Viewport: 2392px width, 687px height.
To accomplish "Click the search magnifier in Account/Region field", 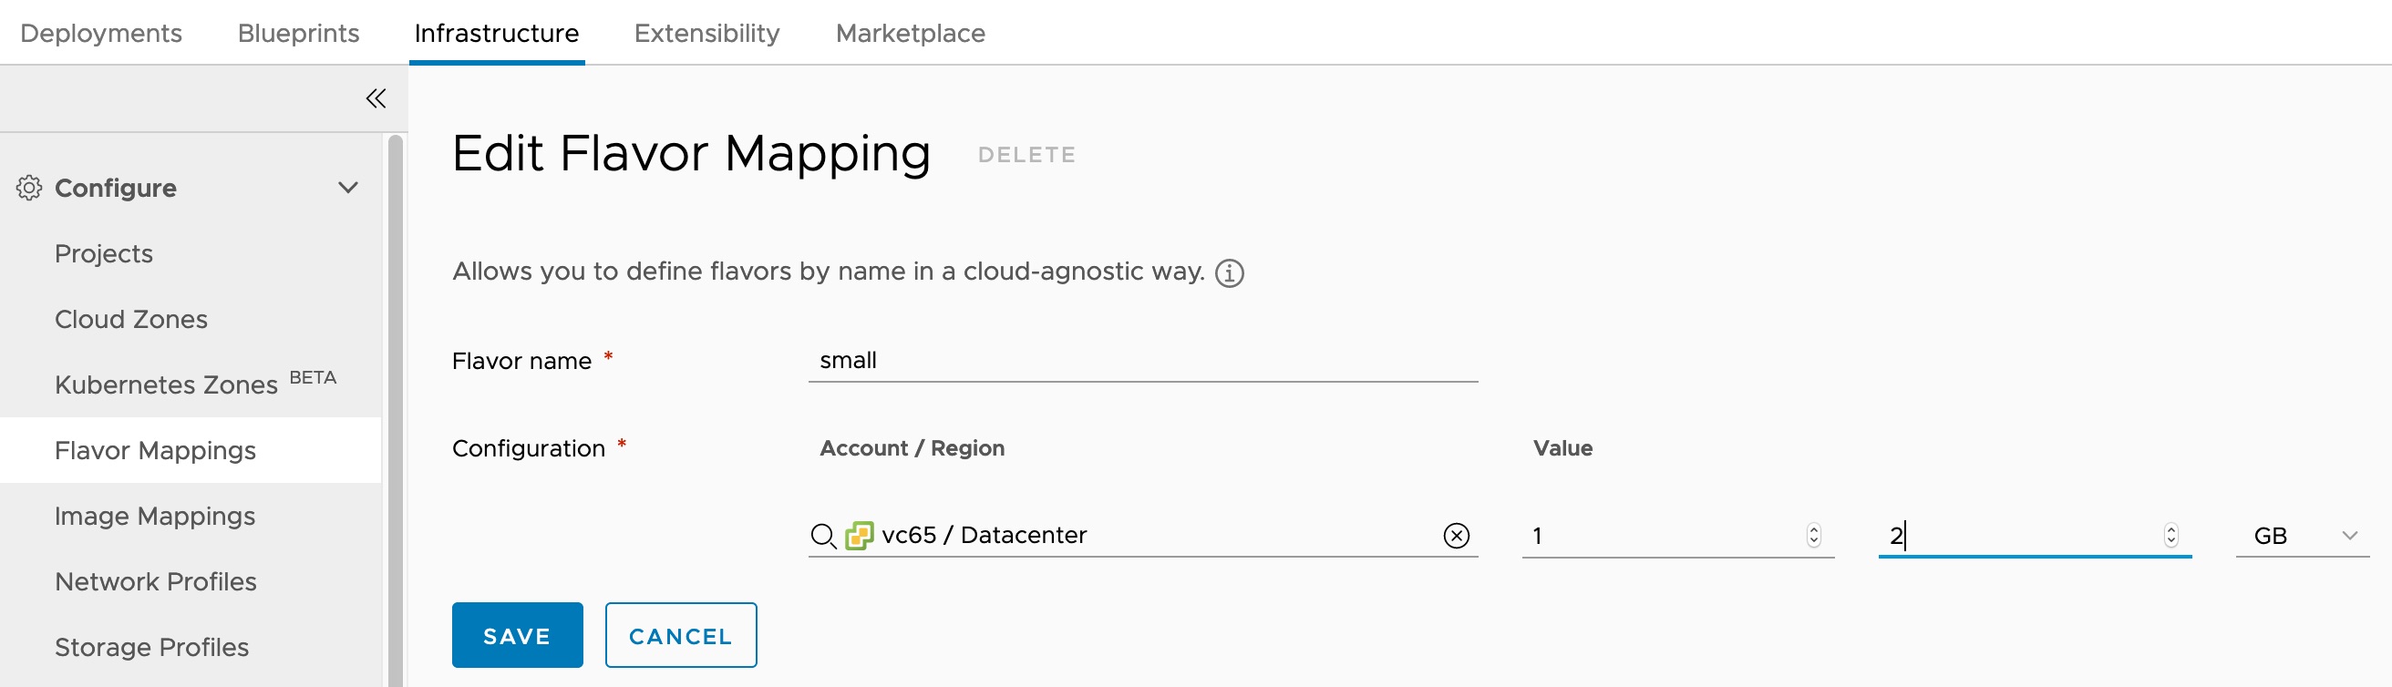I will pyautogui.click(x=823, y=536).
